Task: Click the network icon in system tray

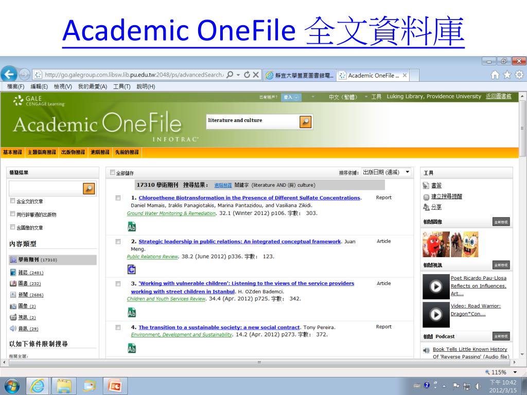Action: tap(467, 386)
